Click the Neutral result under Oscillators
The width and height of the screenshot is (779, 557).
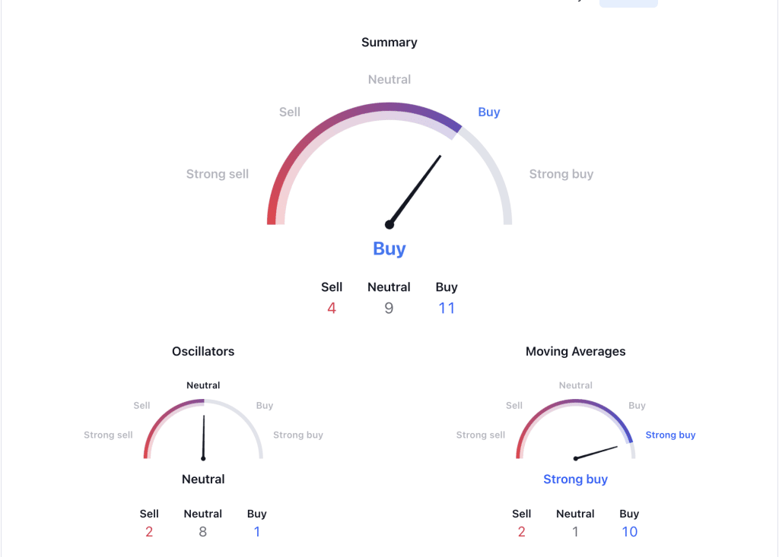[x=203, y=479]
